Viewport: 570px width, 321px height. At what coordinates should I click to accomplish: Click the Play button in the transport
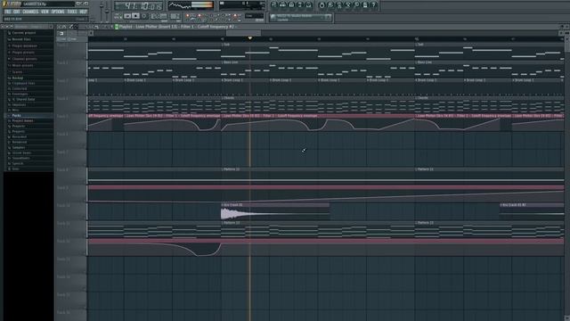[127, 16]
